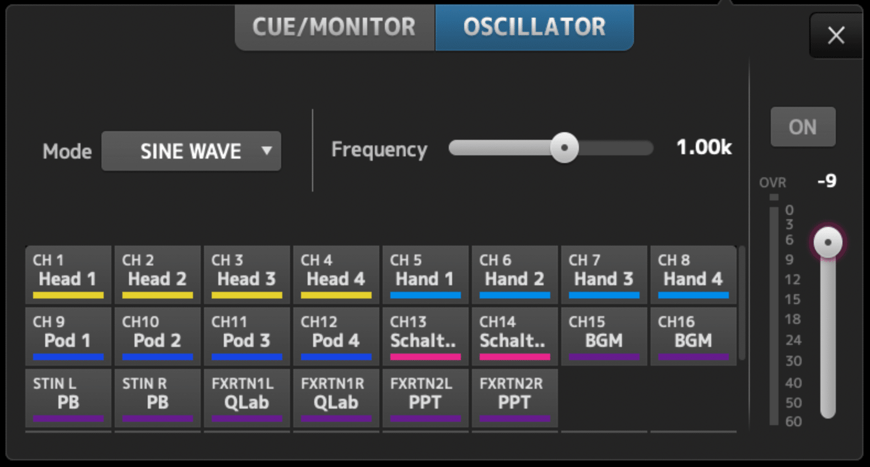Screen dimensions: 870x467
Task: Select the OSCILLATOR tab
Action: pos(534,27)
